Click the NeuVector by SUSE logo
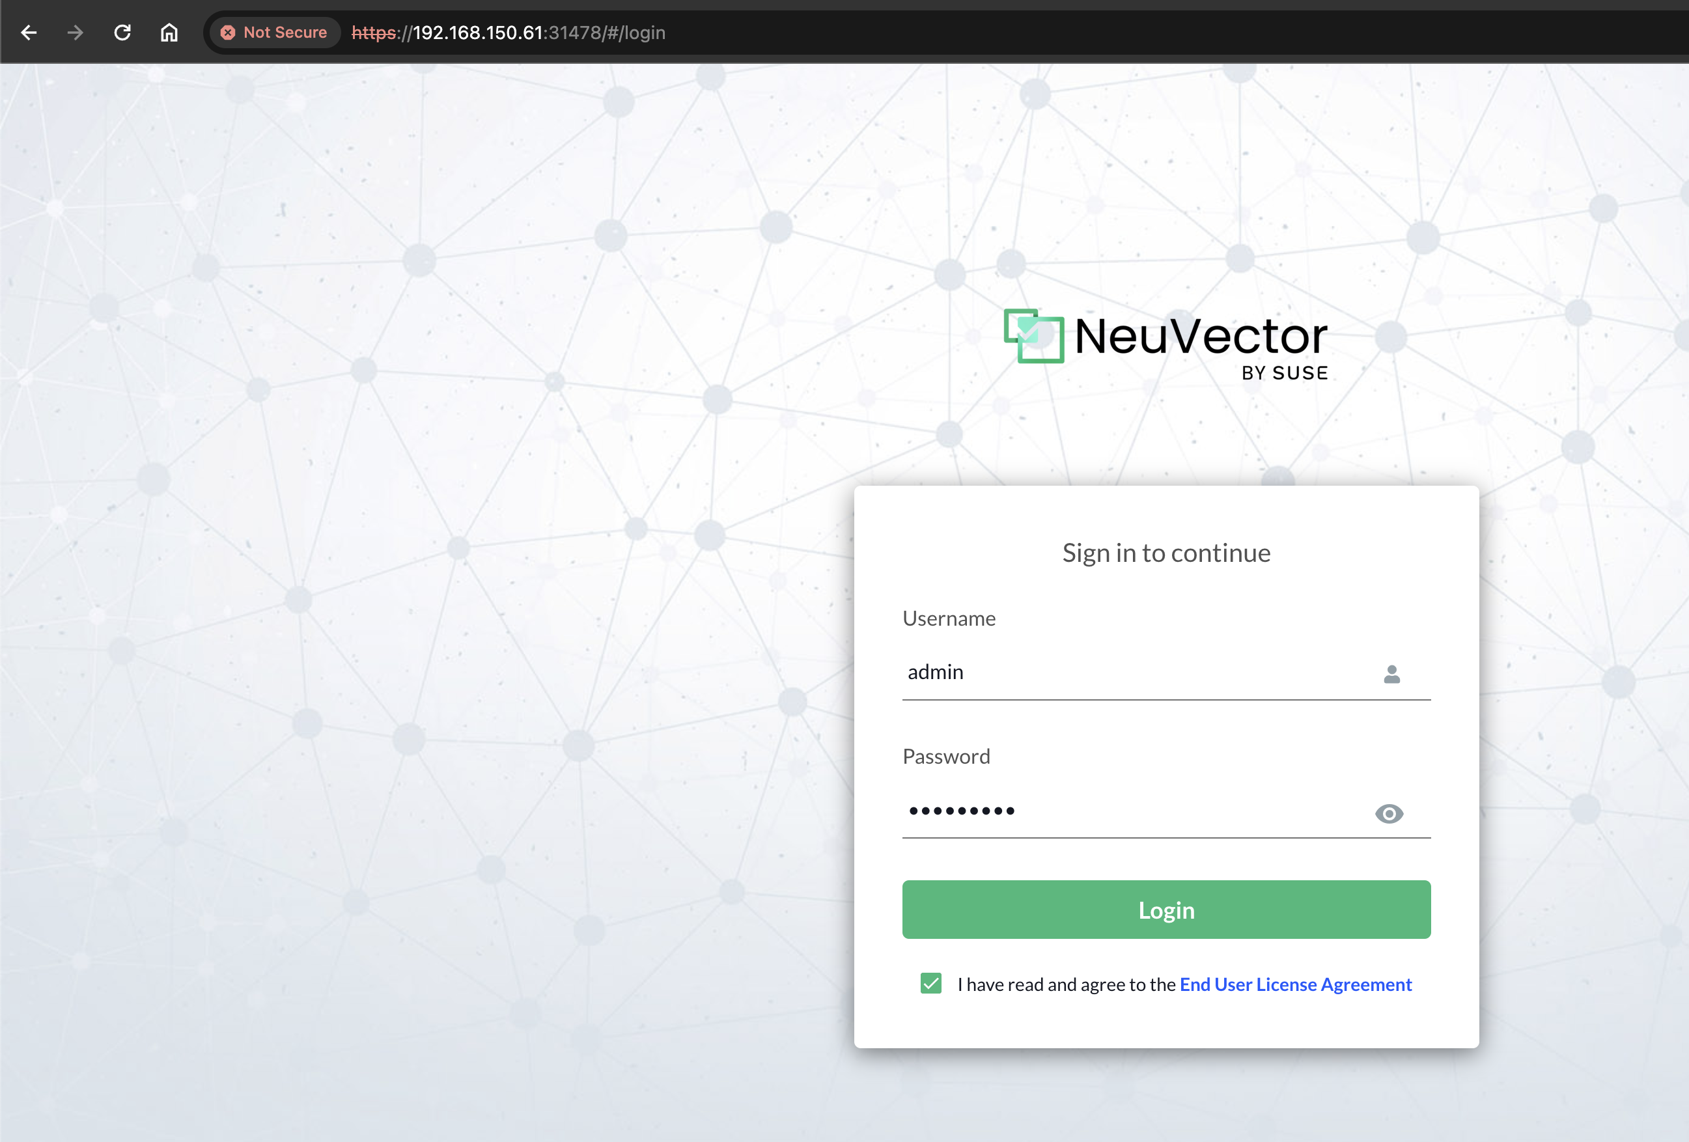Viewport: 1689px width, 1142px height. [x=1166, y=345]
